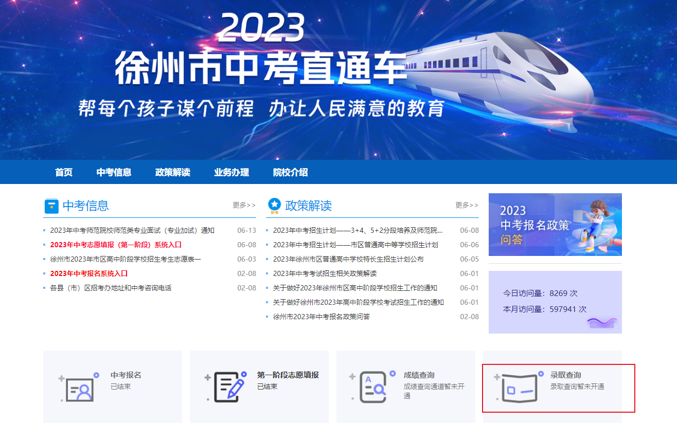Click 已结束 status under 中考报名
The height and width of the screenshot is (424, 677).
121,386
